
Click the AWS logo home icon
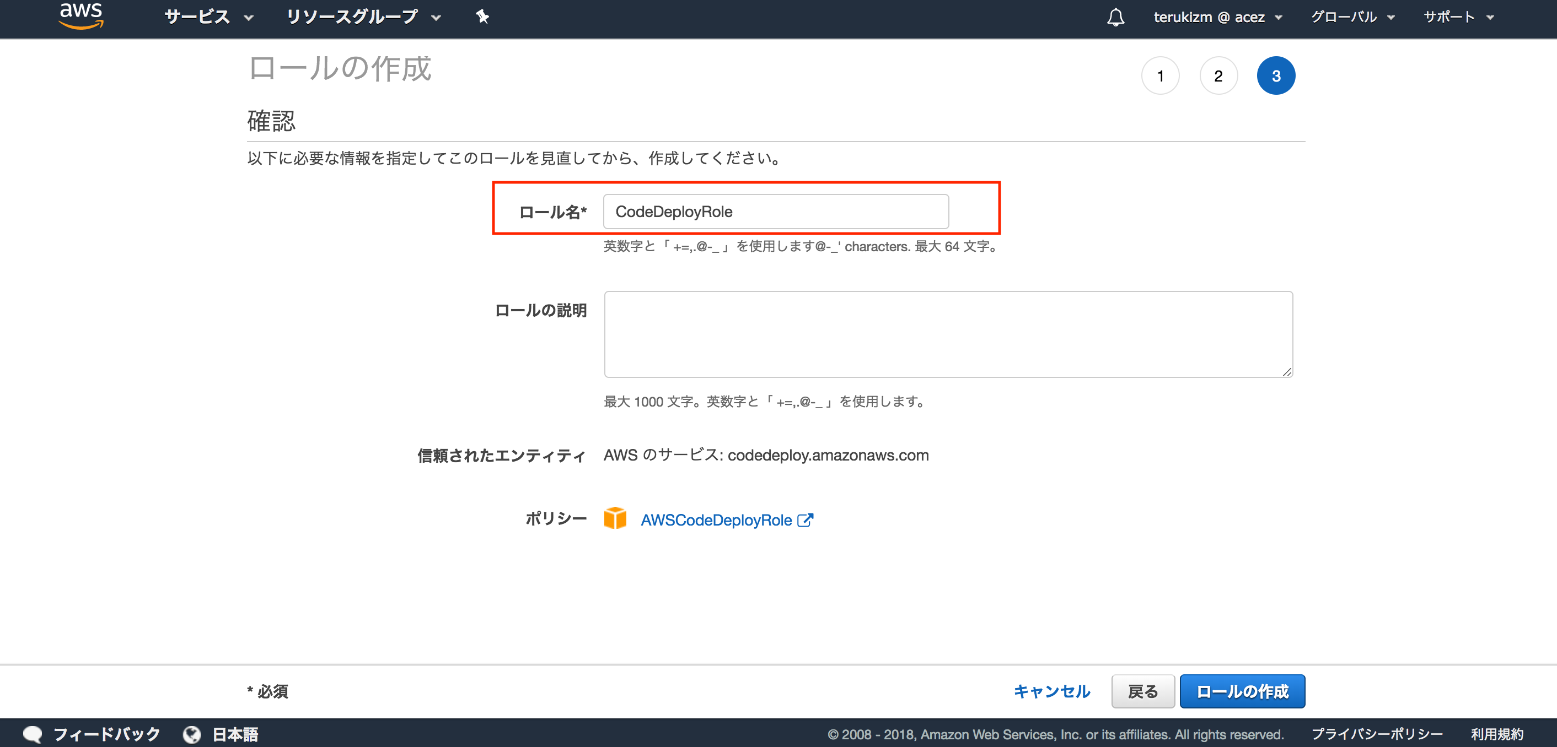pos(81,16)
